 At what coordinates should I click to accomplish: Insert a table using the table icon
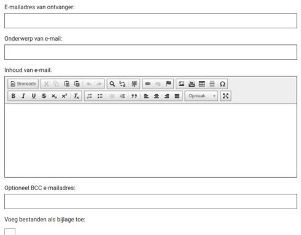coord(202,84)
